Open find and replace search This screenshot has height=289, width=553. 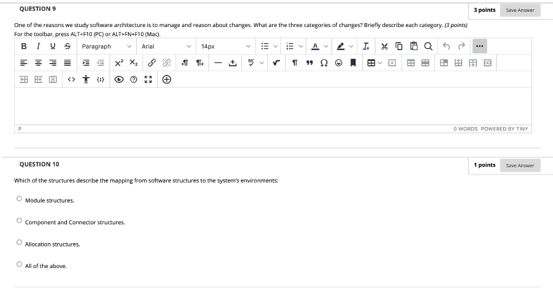click(428, 46)
